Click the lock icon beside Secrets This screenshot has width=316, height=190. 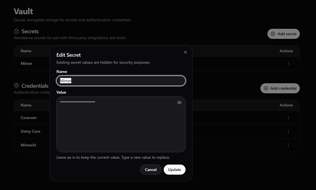(x=16, y=31)
